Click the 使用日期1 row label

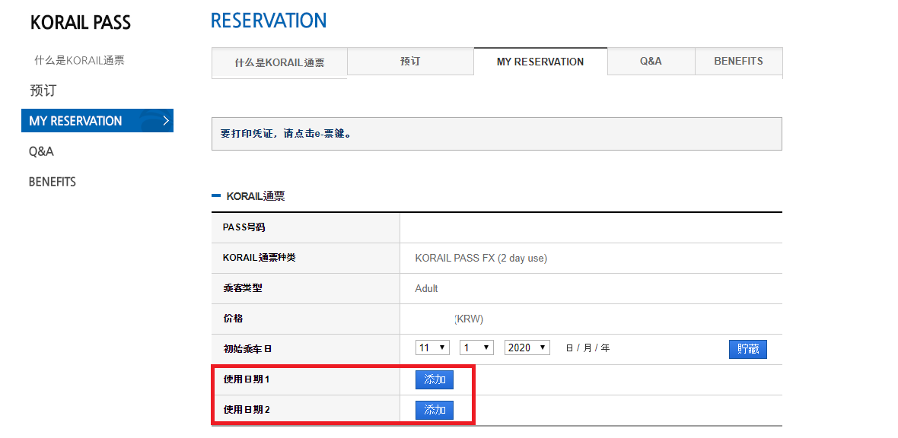coord(247,379)
